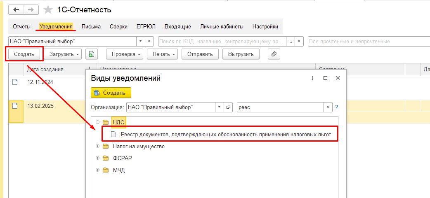Click the forward navigation arrow
Viewport: 430px width, 198px height.
[x=31, y=9]
